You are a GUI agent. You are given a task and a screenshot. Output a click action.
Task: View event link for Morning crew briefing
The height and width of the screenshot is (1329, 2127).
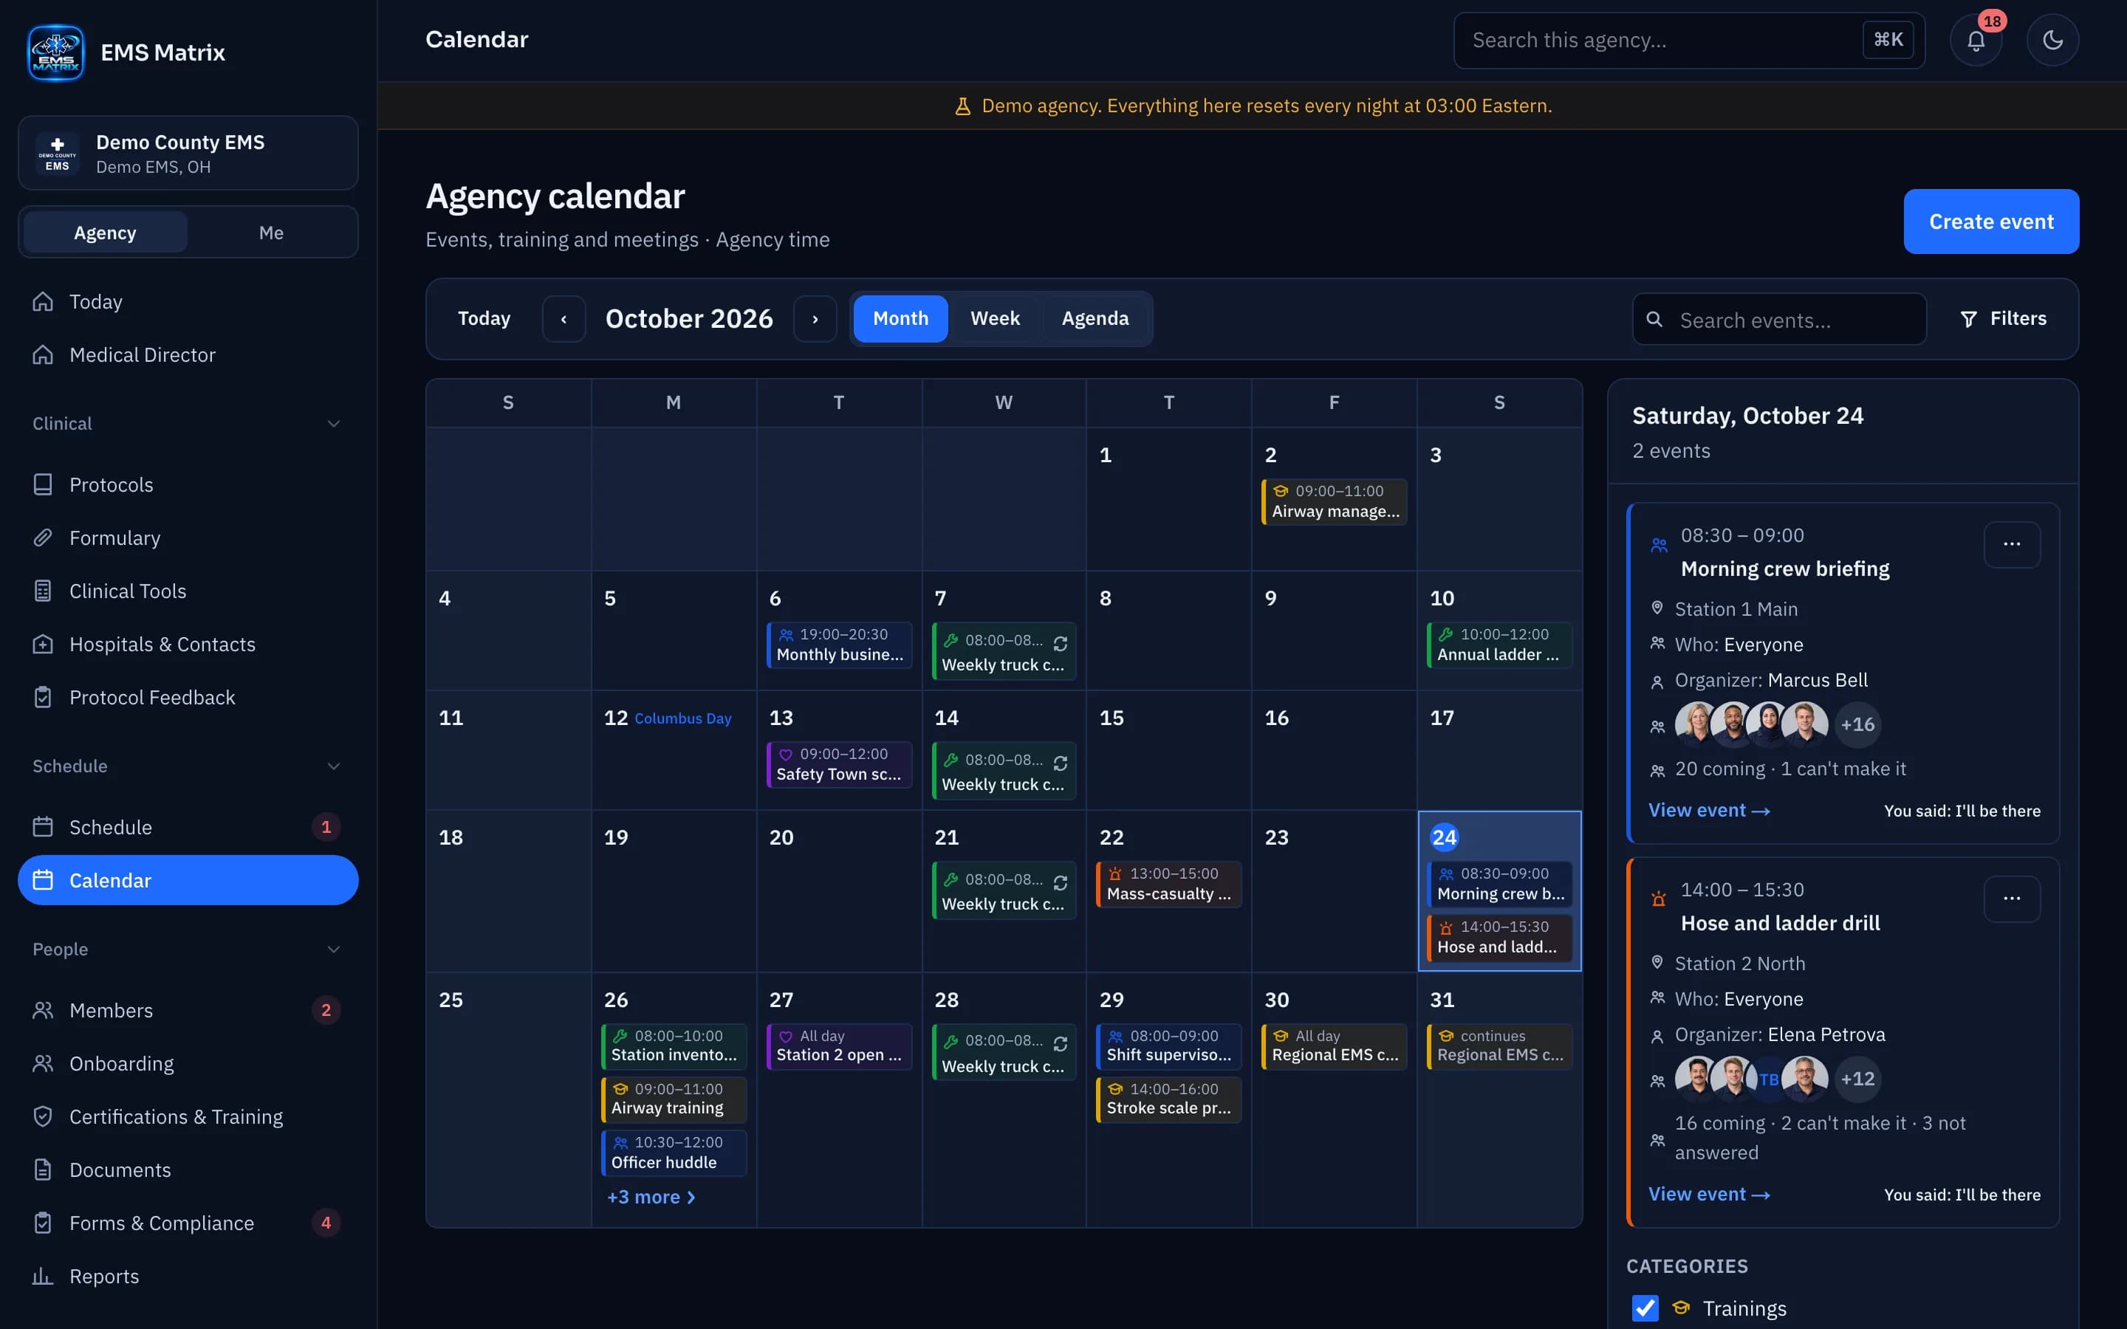1709,811
